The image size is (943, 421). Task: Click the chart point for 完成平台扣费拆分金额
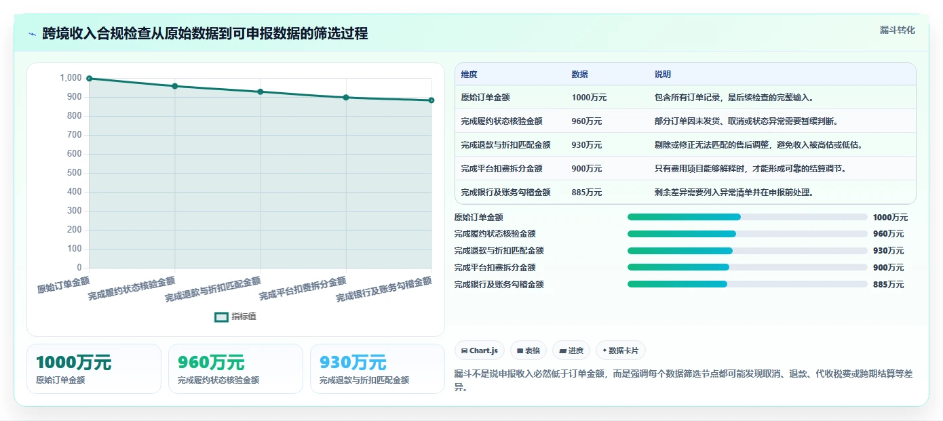346,98
